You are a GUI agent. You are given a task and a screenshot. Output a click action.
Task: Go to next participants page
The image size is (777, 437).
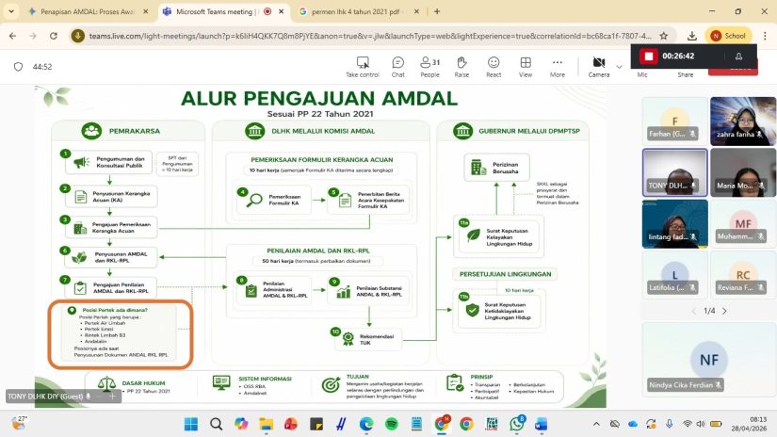[x=724, y=311]
